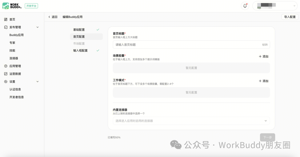This screenshot has height=157, width=300.
Task: Go back with 返回
Action: [x=53, y=17]
